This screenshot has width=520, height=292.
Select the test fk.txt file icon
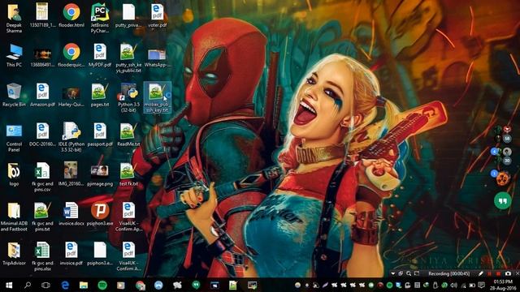tap(128, 171)
